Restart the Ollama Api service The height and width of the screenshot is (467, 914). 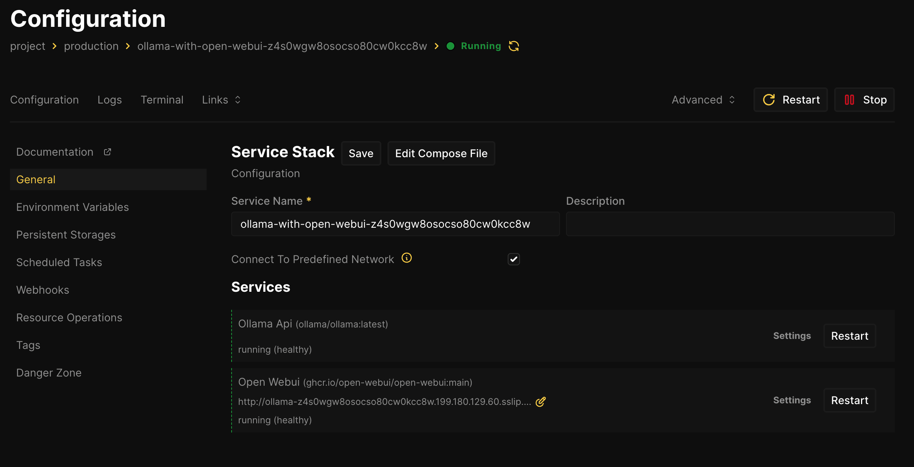click(x=849, y=336)
